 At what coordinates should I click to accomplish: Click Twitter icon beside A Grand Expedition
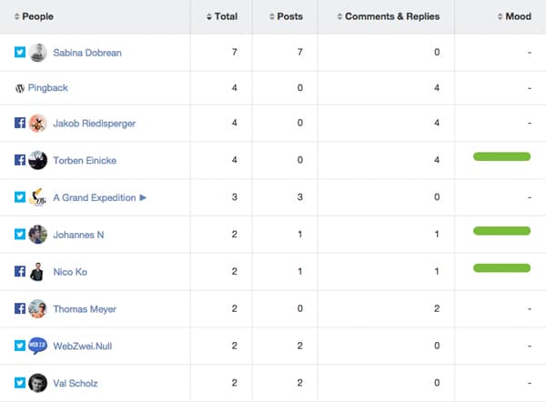(x=20, y=197)
